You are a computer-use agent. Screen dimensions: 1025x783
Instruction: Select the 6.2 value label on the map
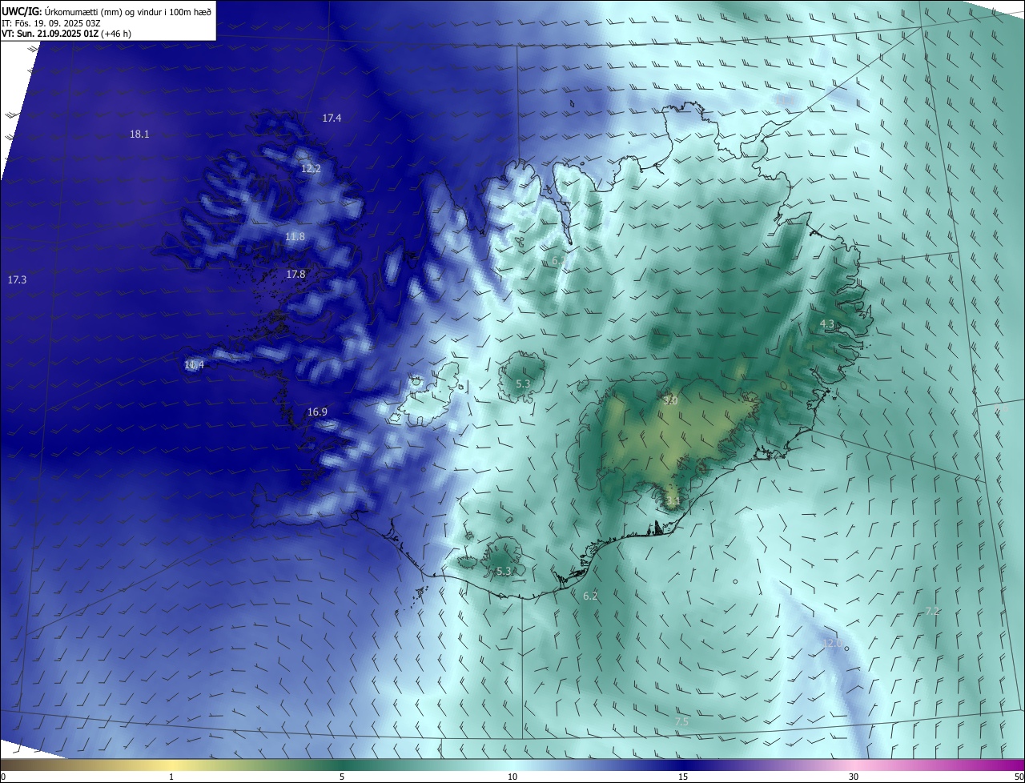click(590, 596)
